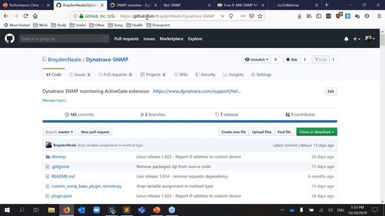
Task: View 7 releases
Action: coord(227,115)
